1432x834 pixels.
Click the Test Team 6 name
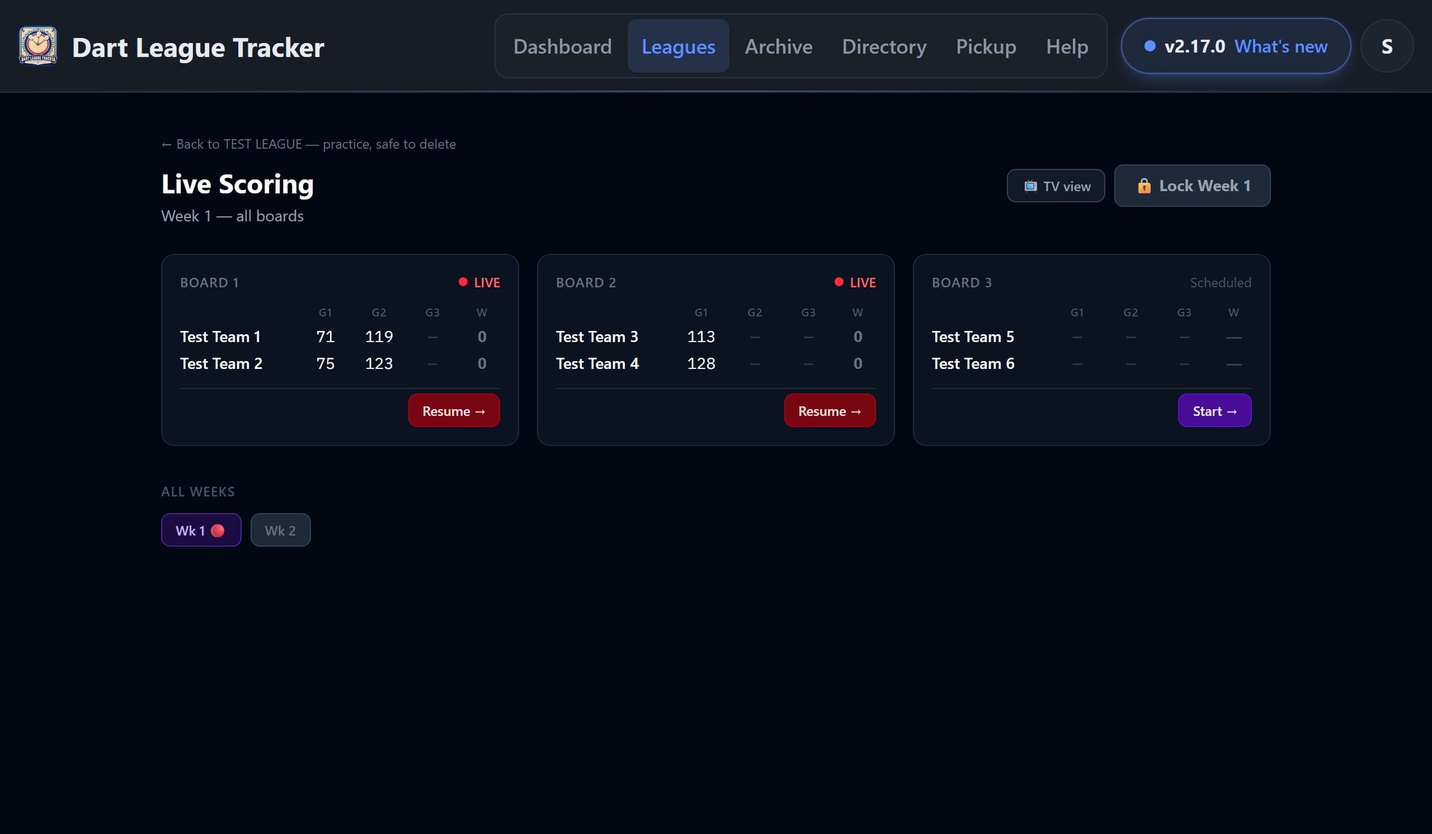tap(973, 363)
